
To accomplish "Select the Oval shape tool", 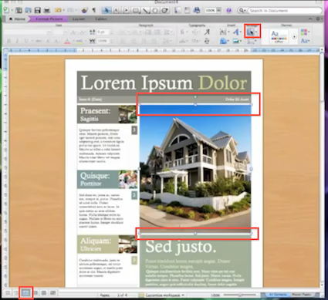I will (x=155, y=10).
